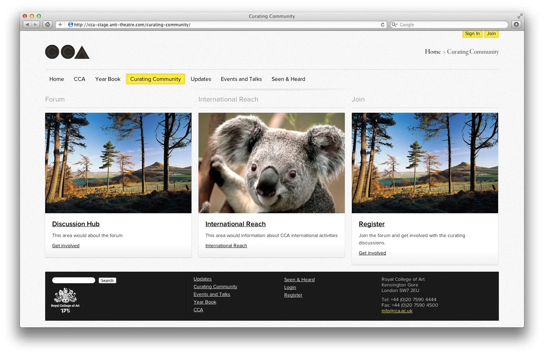Open the Register heading link
This screenshot has width=544, height=355.
pyautogui.click(x=372, y=224)
